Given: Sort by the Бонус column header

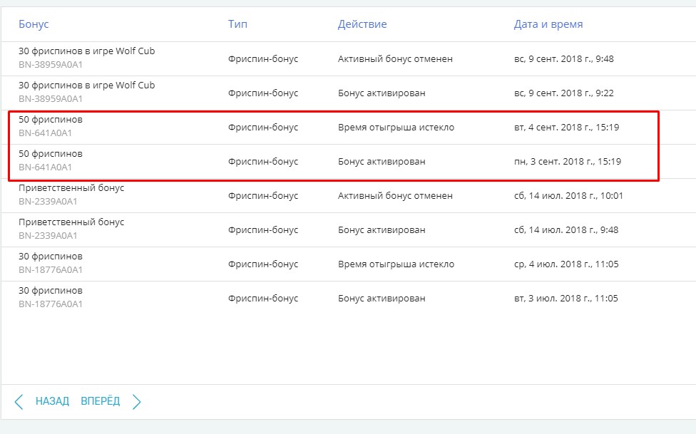Looking at the screenshot, I should tap(34, 24).
